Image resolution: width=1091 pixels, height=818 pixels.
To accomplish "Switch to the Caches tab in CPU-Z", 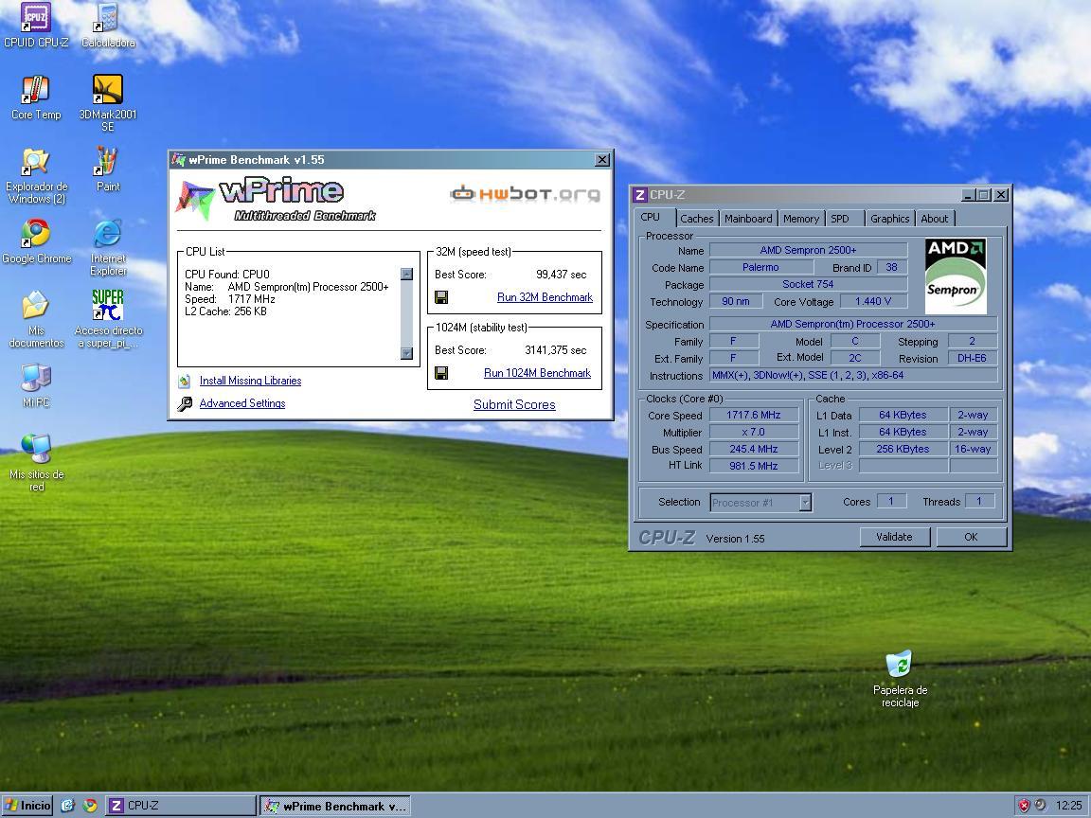I will pyautogui.click(x=696, y=219).
